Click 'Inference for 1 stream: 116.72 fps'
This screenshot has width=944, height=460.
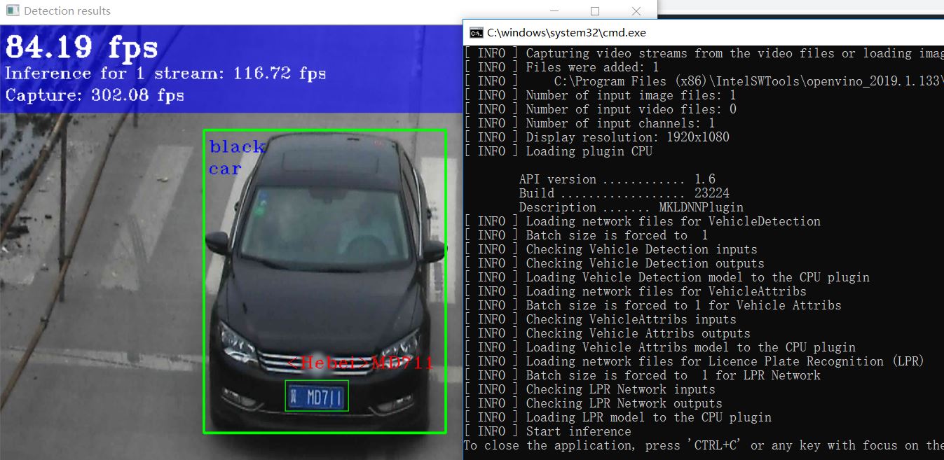point(165,73)
